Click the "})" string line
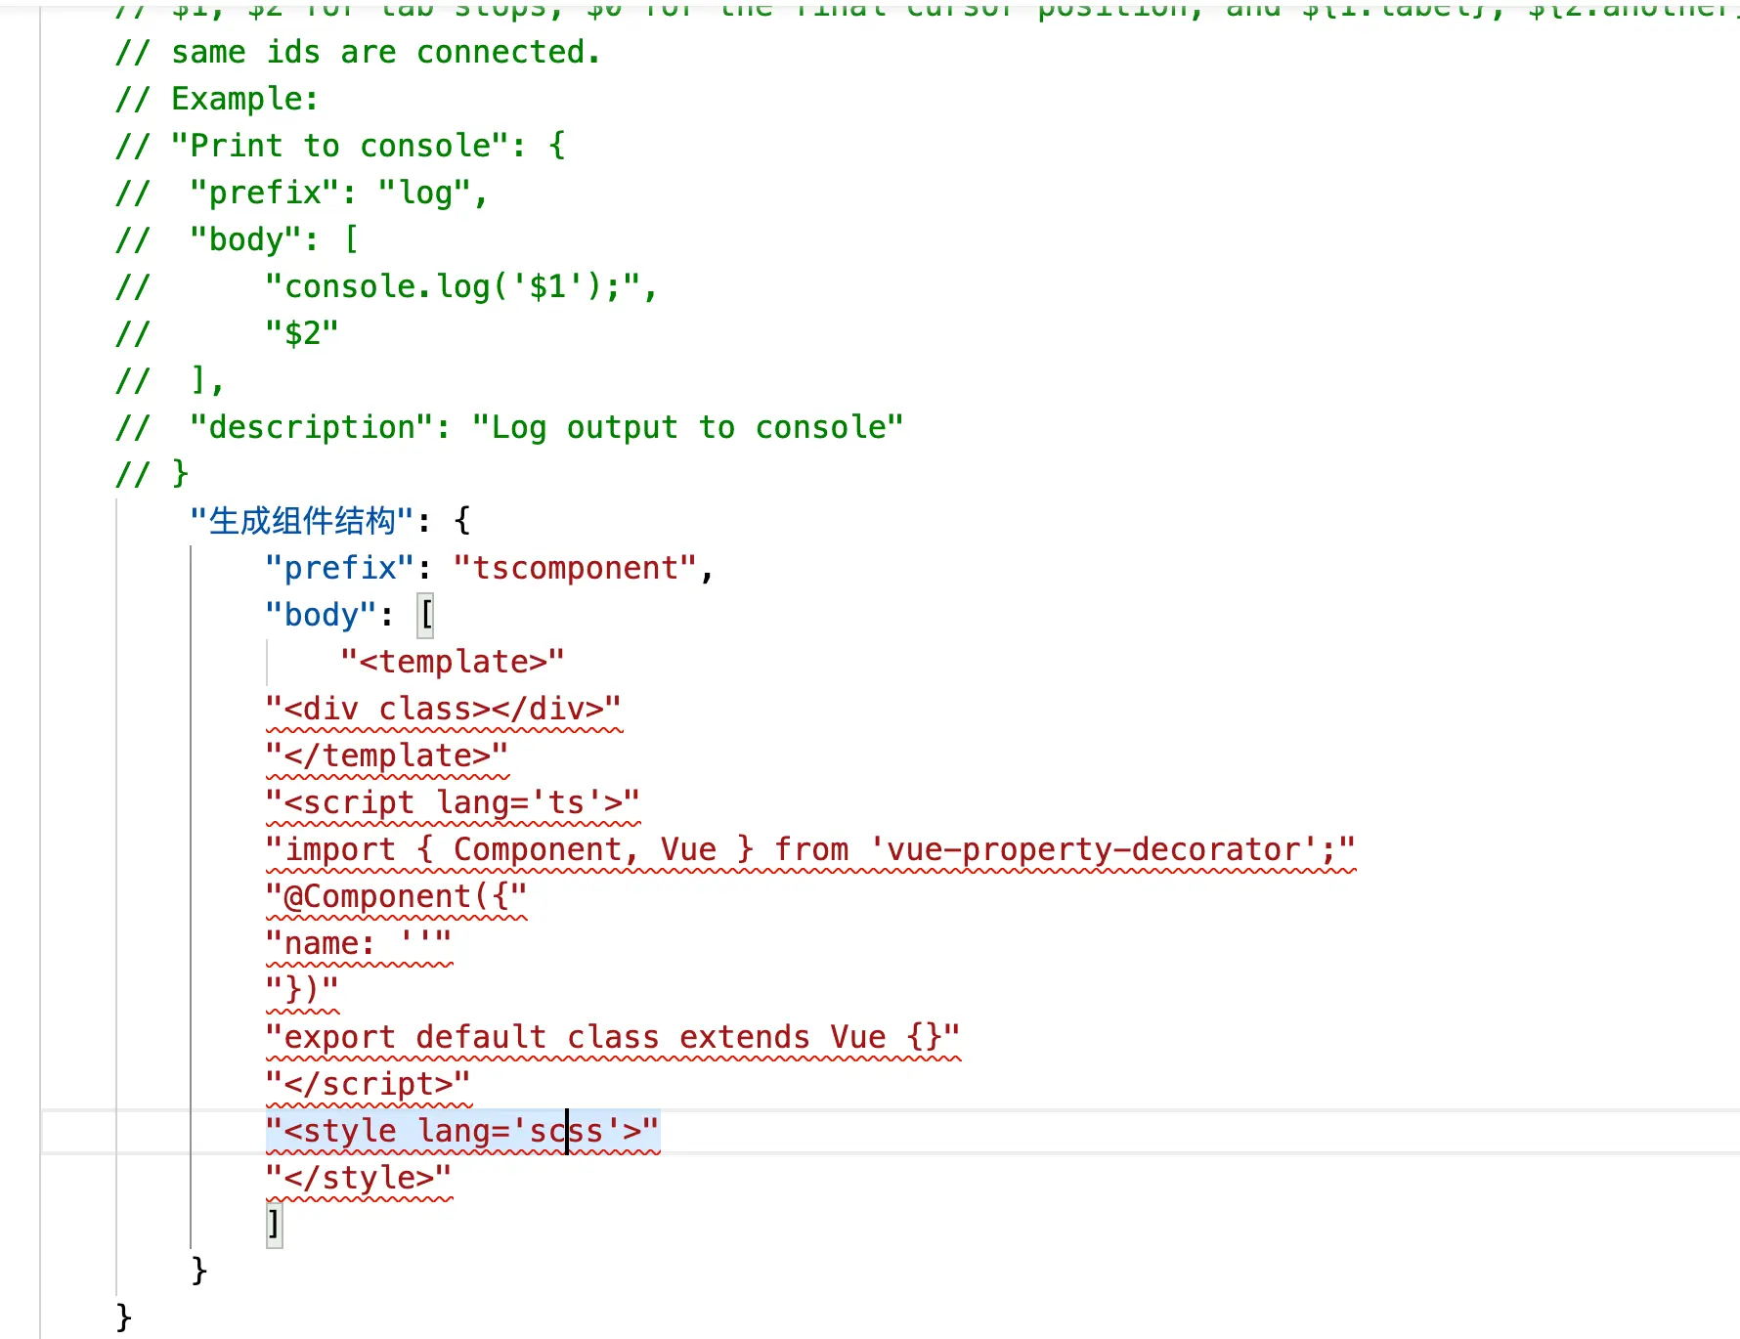Viewport: 1740px width, 1339px height. (302, 990)
